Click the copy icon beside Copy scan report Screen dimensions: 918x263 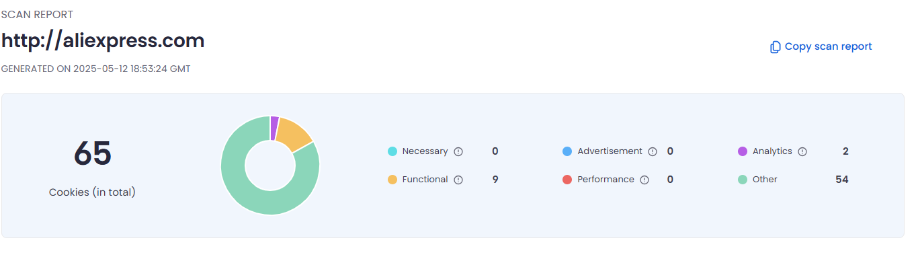click(x=776, y=47)
